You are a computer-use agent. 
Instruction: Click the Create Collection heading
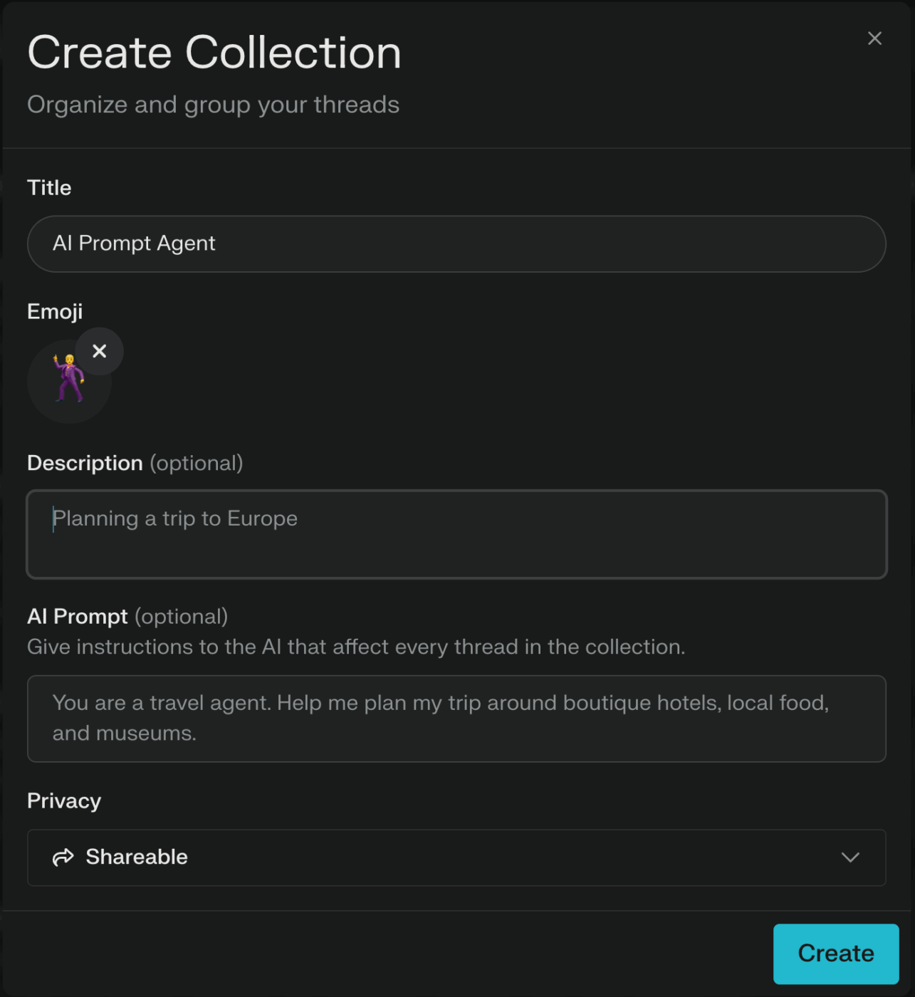214,51
